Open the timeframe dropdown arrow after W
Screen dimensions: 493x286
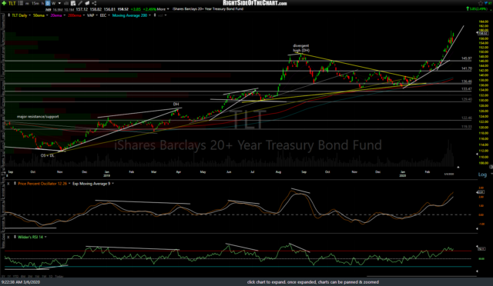click(x=59, y=3)
